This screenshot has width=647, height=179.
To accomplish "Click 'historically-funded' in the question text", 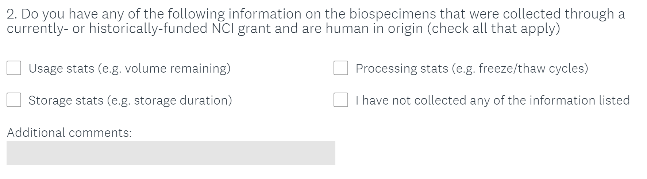I will pos(149,28).
